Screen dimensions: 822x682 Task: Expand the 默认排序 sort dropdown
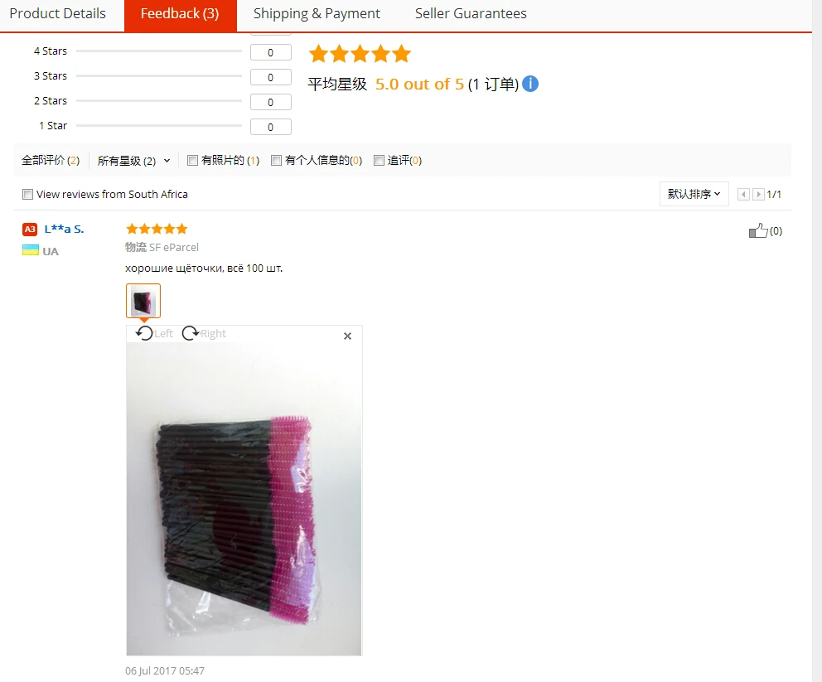click(x=694, y=195)
